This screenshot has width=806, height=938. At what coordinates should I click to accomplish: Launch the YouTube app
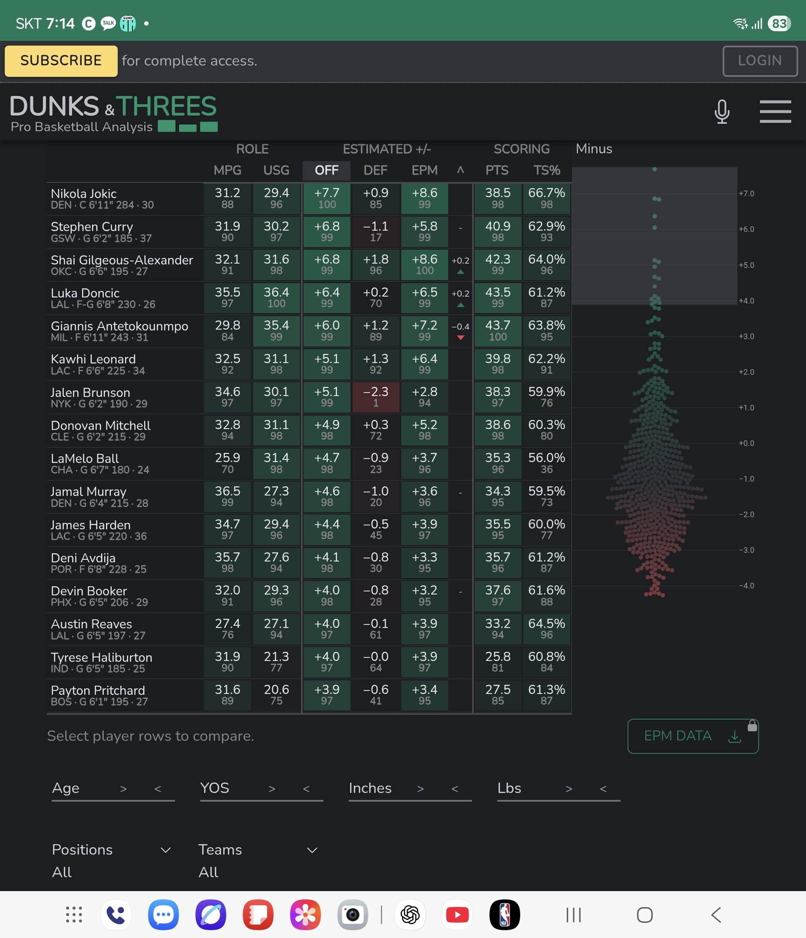click(457, 915)
